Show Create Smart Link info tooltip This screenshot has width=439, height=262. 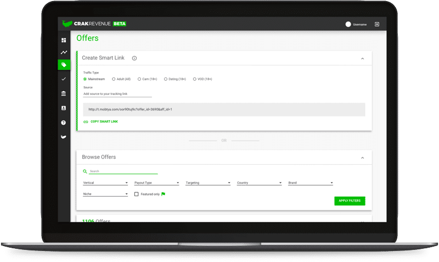tap(134, 58)
